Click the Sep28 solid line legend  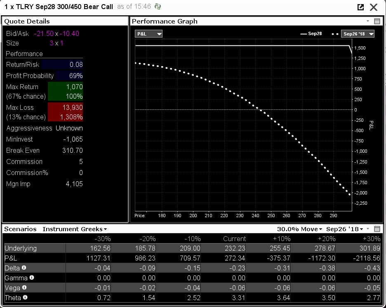click(x=311, y=33)
